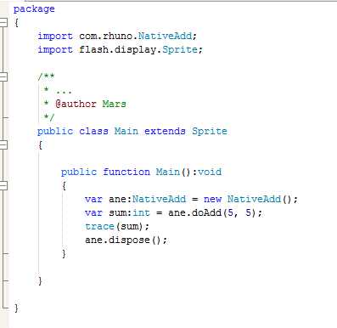Click the 'trace' function call
337x328 pixels.
point(99,226)
